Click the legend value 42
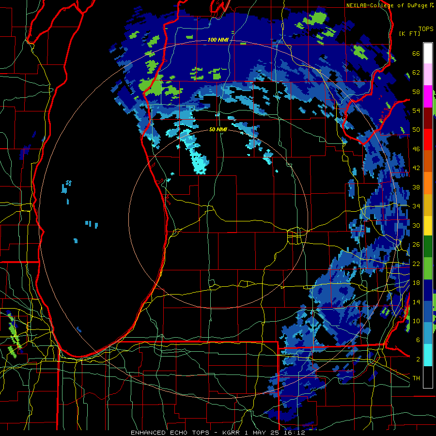The width and height of the screenshot is (436, 436). point(416,168)
